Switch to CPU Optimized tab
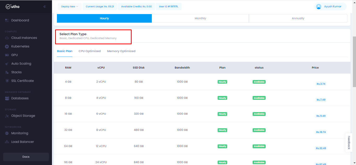Screen dimensions: 356x165 (x=90, y=51)
